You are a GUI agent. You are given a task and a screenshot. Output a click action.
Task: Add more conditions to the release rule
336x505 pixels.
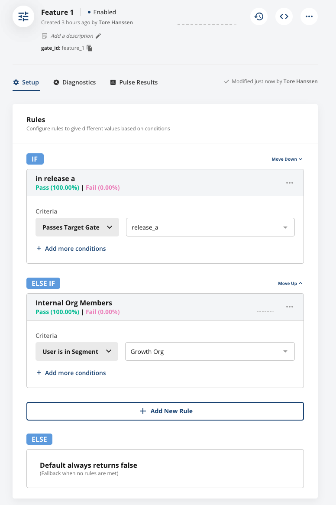click(x=71, y=248)
